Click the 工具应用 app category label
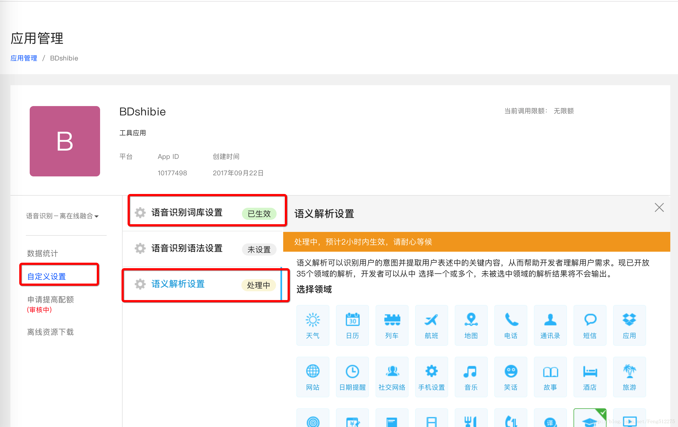This screenshot has height=427, width=678. point(133,133)
